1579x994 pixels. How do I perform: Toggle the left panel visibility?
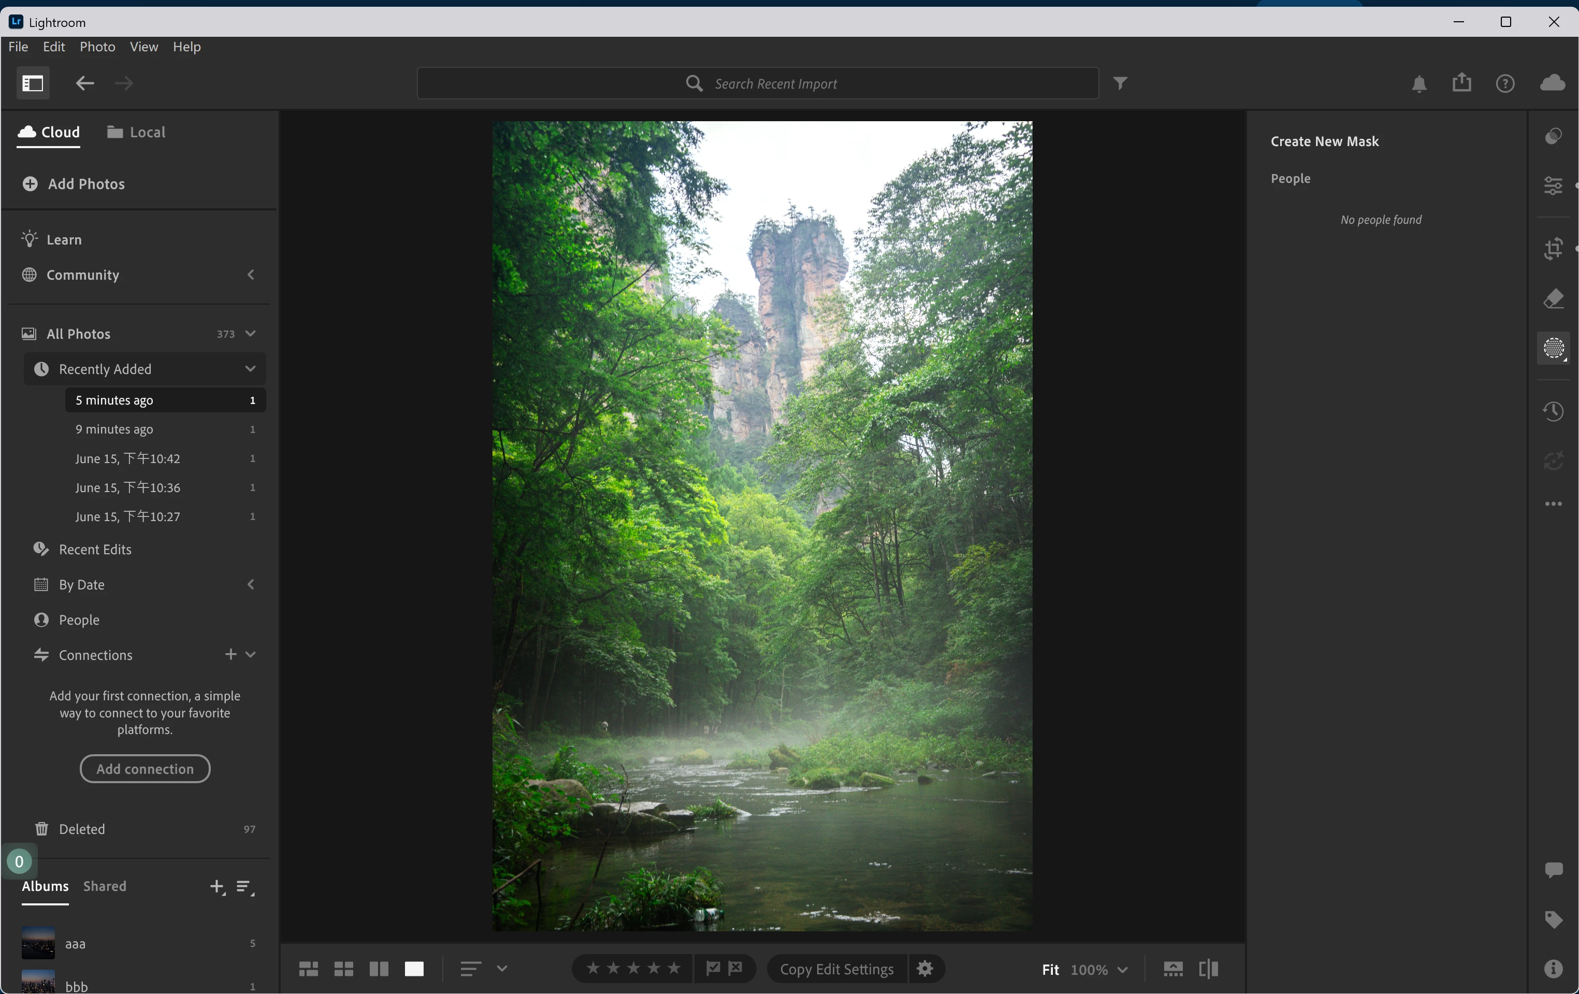[x=33, y=83]
